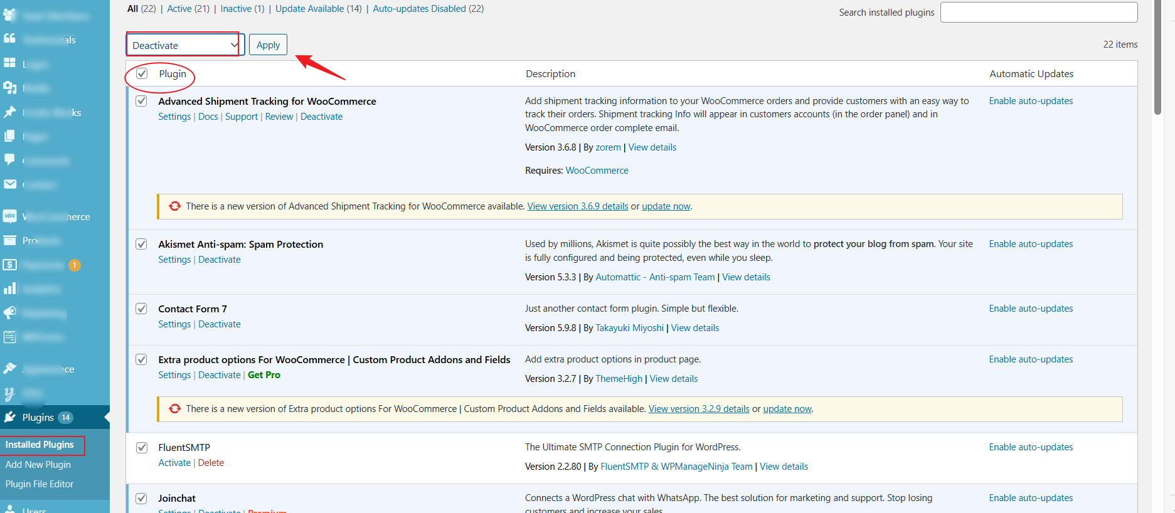Uncheck the Akismet Anti-spam plugin checkbox
The image size is (1175, 513).
tap(141, 244)
